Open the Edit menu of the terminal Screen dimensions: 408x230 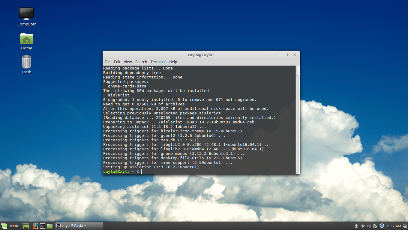click(117, 62)
